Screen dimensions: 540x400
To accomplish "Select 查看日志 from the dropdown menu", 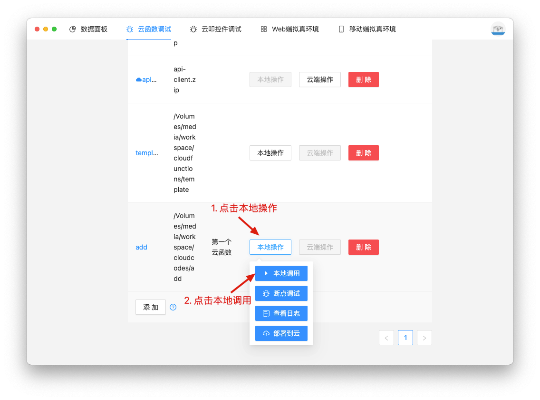I will (281, 313).
